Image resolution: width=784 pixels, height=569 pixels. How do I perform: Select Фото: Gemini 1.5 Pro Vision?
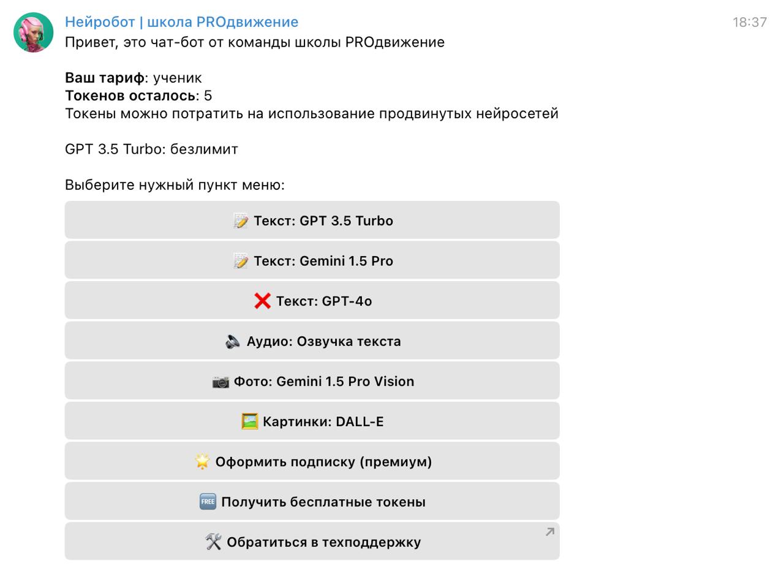312,382
